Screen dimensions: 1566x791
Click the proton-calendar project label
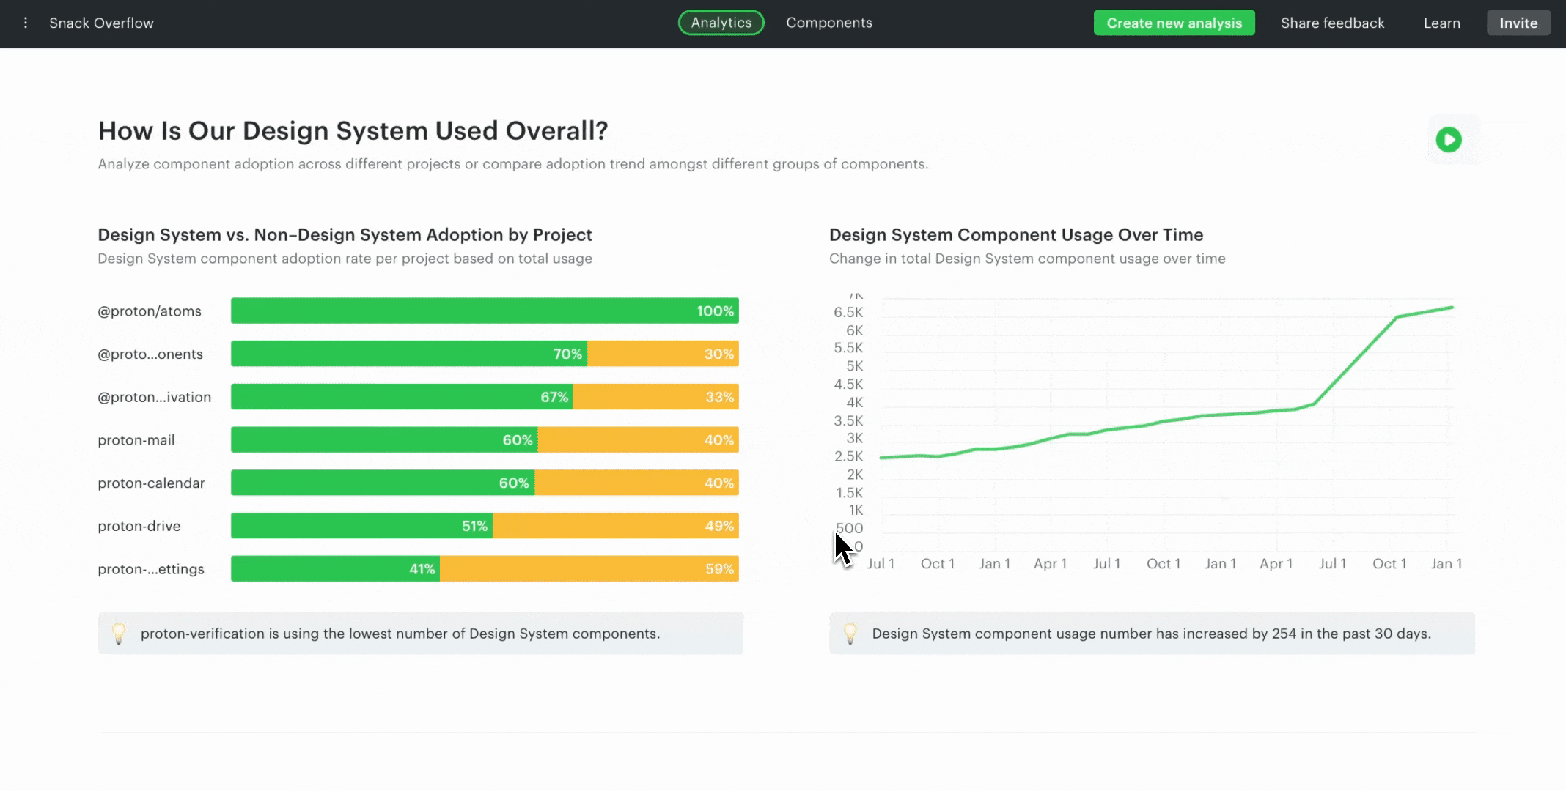tap(151, 483)
